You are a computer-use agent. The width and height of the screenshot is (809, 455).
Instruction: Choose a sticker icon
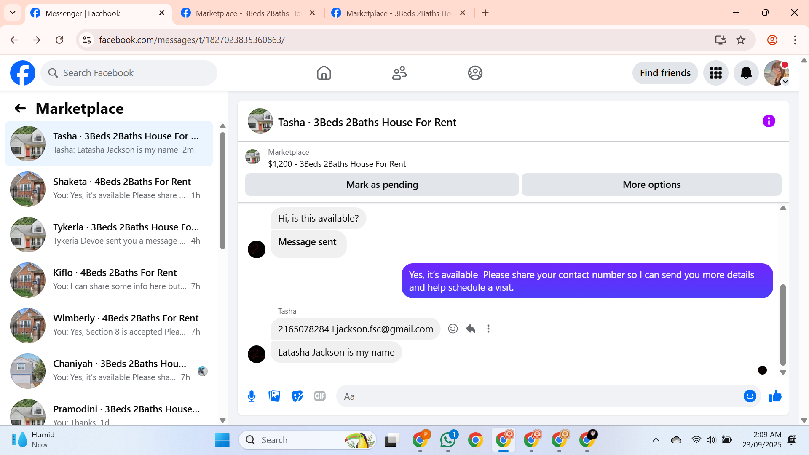[297, 396]
